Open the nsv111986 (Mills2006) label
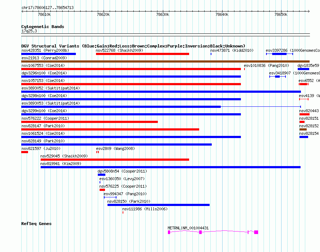This screenshot has height=252, width=320. click(x=145, y=209)
